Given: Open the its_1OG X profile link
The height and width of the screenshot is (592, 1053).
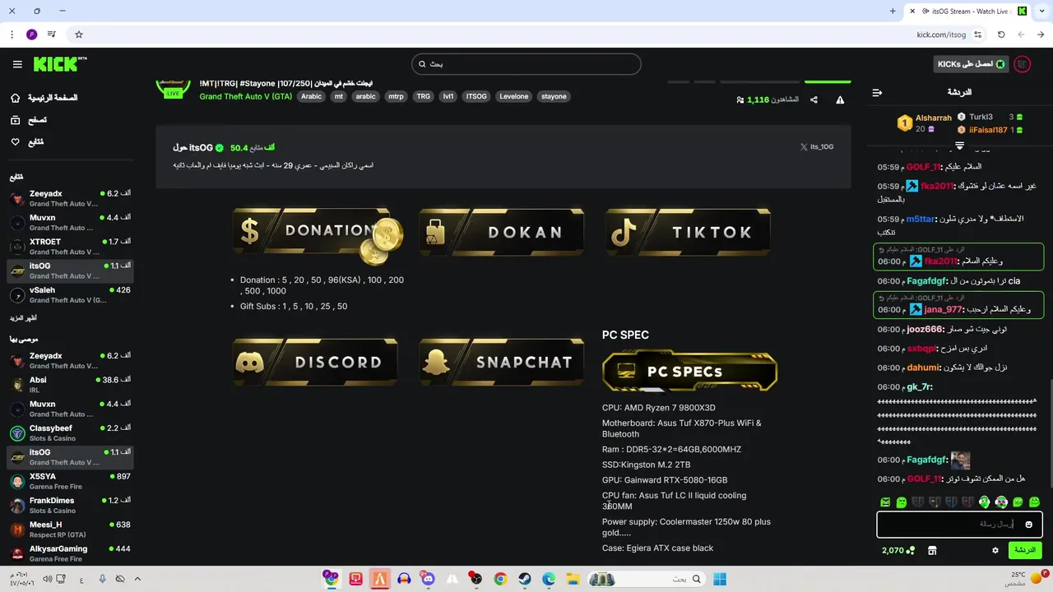Looking at the screenshot, I should coord(817,147).
